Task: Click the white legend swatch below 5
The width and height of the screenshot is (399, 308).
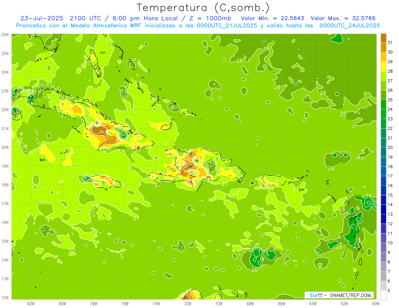Action: click(383, 295)
